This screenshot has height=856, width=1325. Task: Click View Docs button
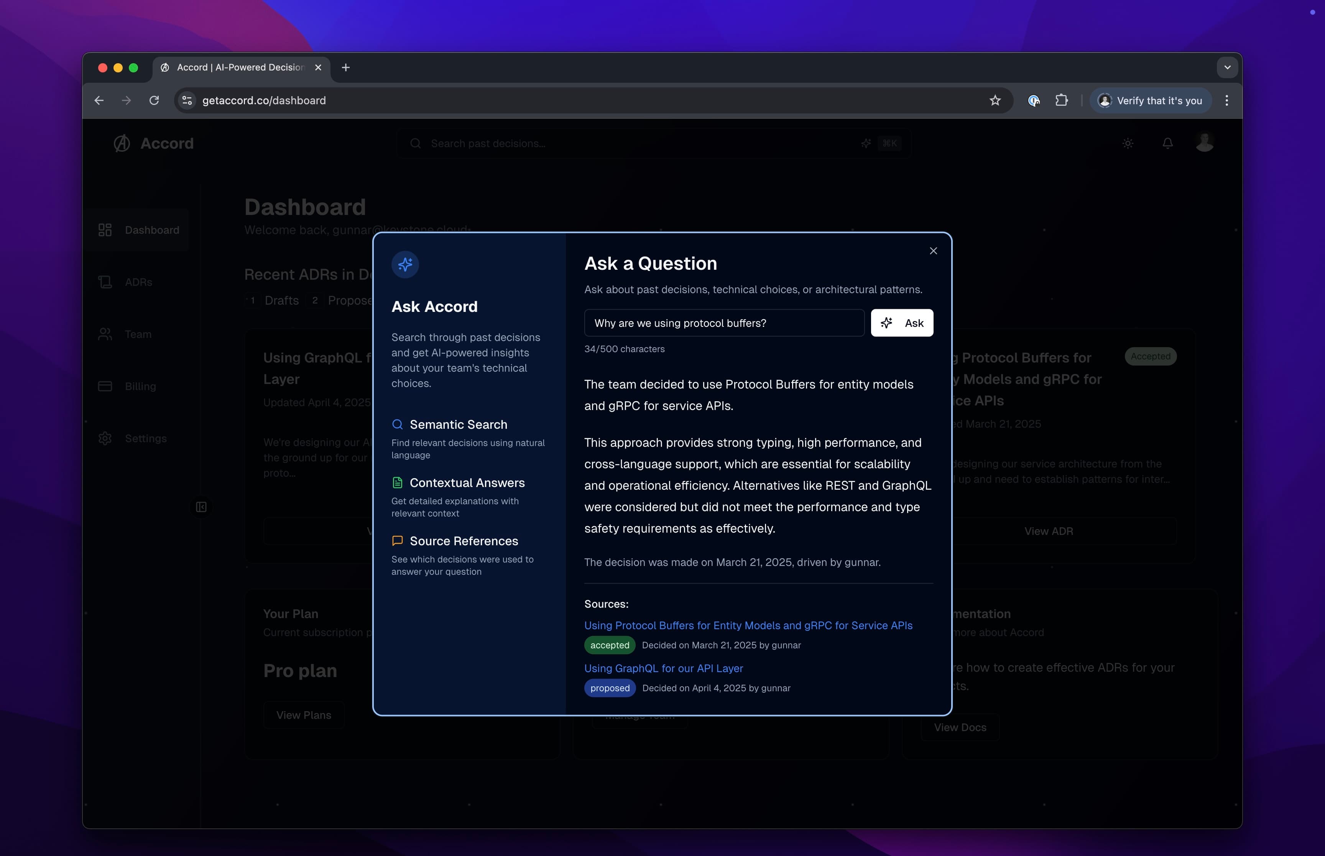coord(960,728)
